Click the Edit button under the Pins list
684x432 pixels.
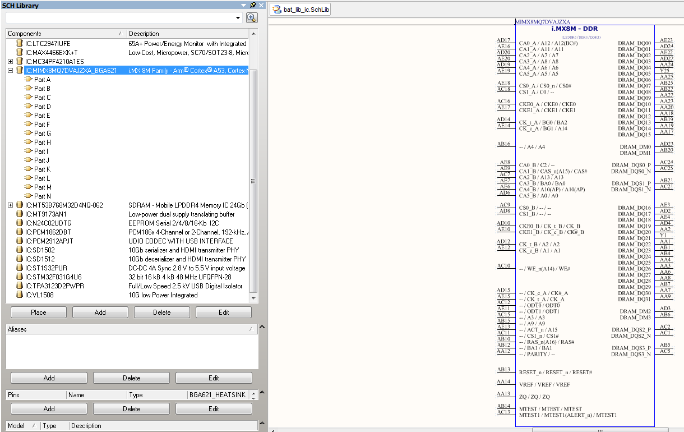point(214,409)
